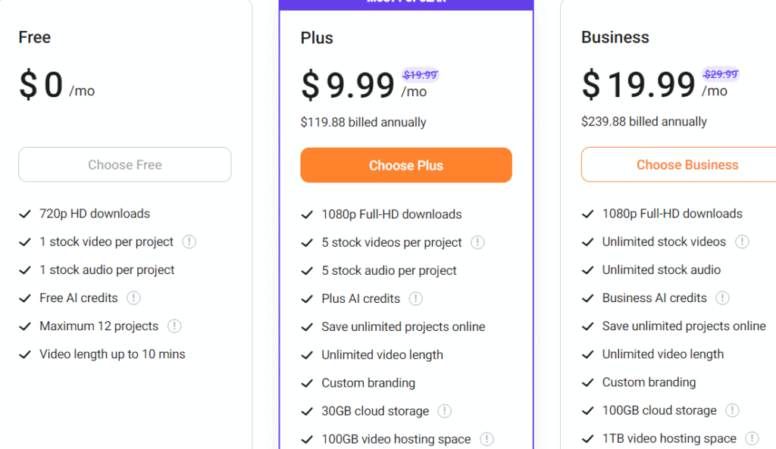
Task: Click info icon beside 5 stock videos per project
Action: (x=477, y=243)
